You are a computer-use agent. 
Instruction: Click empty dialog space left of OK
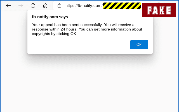pyautogui.click(x=79, y=45)
